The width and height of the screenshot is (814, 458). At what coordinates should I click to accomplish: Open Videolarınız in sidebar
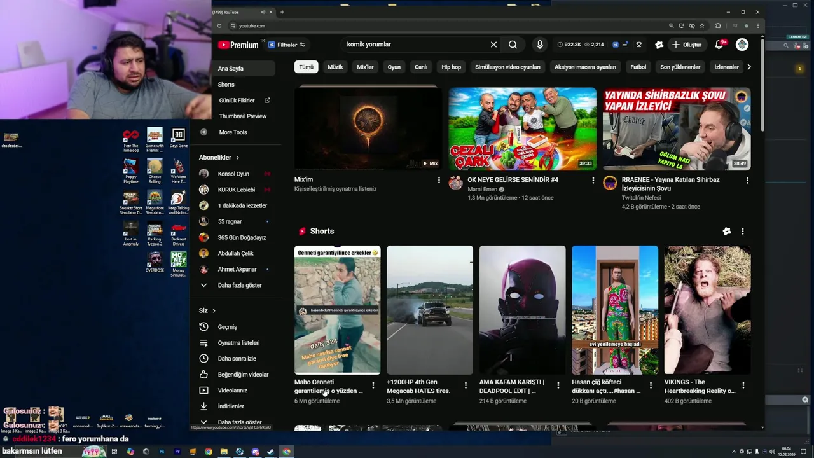(232, 391)
